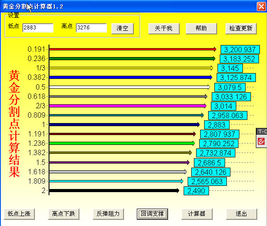Close the golden ratio calculator window
Screen dimensions: 267x226
coord(261,7)
